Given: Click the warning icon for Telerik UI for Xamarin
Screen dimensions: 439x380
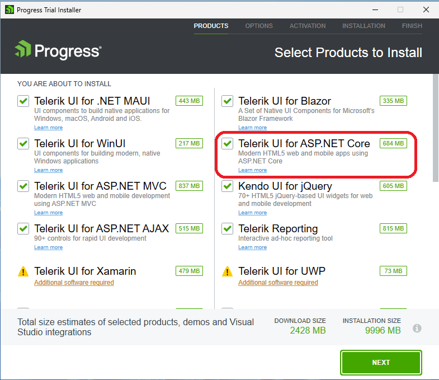Looking at the screenshot, I should click(23, 271).
